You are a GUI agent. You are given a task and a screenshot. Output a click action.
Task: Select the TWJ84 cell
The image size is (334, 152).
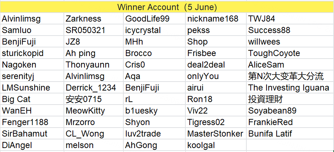click(x=290, y=19)
